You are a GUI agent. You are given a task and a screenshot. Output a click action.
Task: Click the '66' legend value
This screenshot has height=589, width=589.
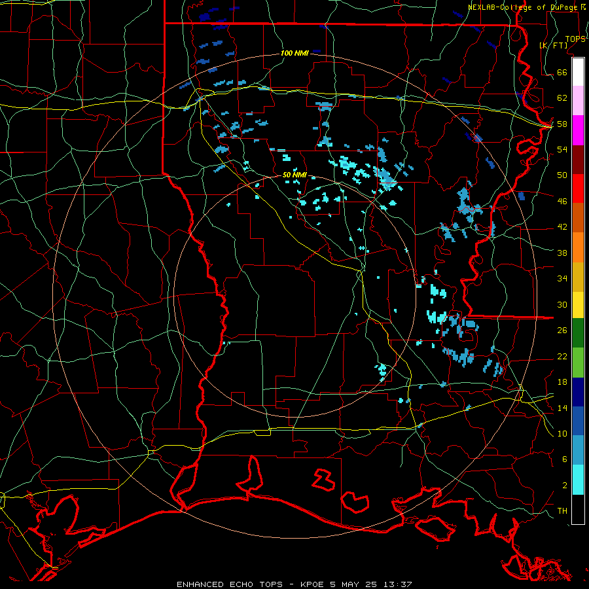[x=562, y=72]
